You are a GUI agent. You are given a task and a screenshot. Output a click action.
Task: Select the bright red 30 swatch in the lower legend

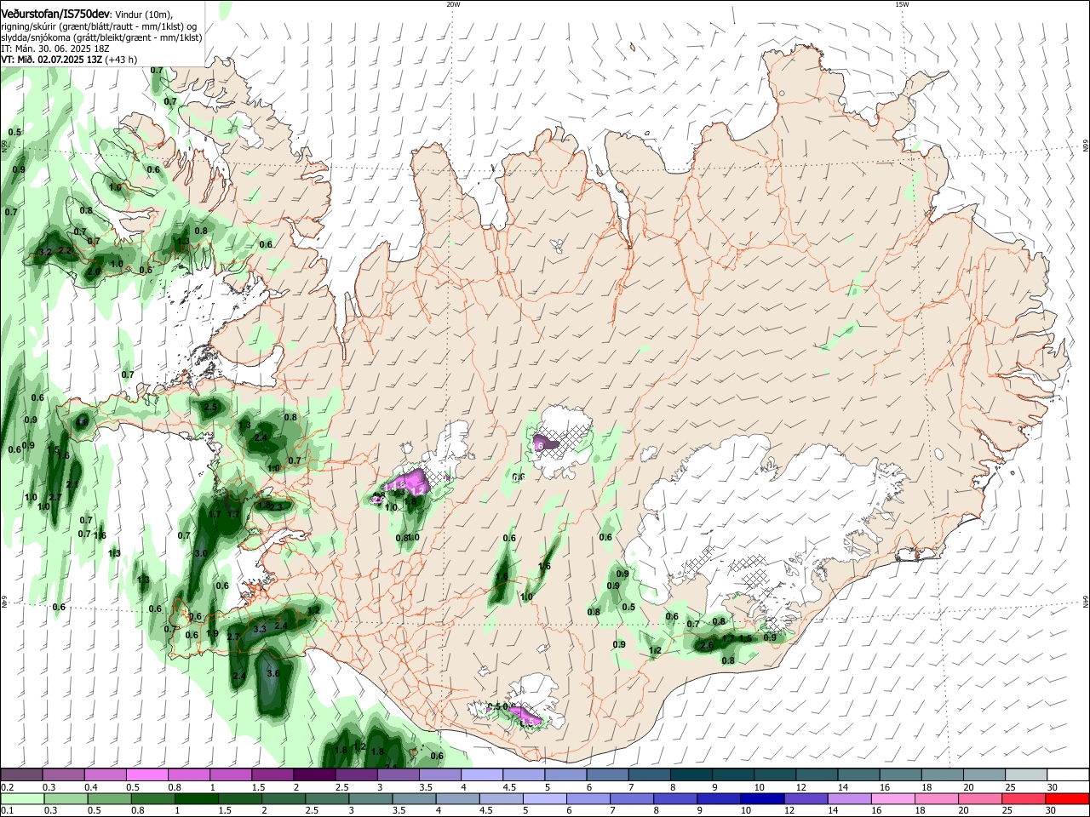click(1067, 799)
